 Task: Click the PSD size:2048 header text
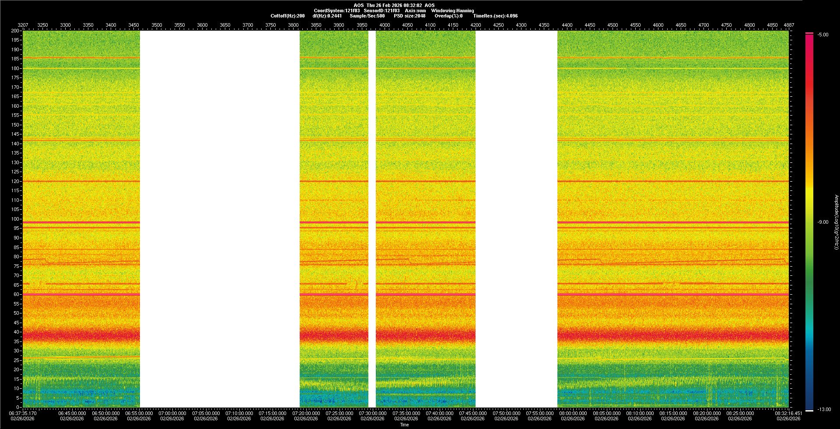tap(409, 16)
